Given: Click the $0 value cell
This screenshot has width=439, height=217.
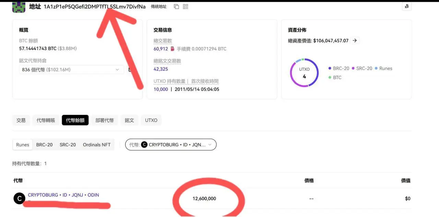Looking at the screenshot, I should click(407, 198).
